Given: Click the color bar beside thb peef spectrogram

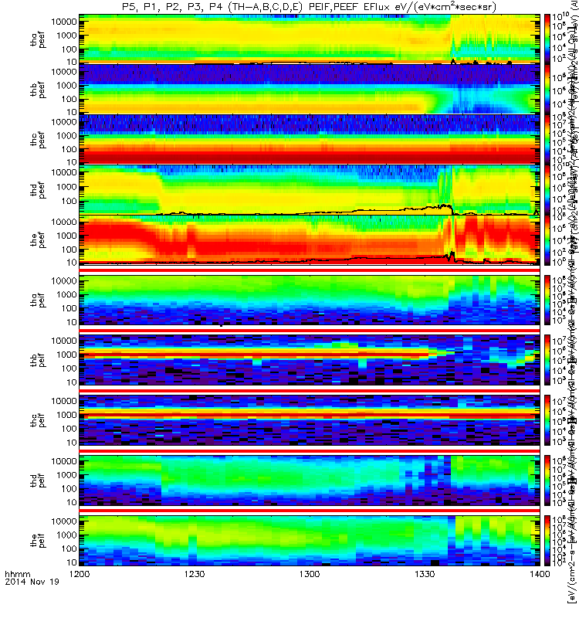Looking at the screenshot, I should 547,89.
